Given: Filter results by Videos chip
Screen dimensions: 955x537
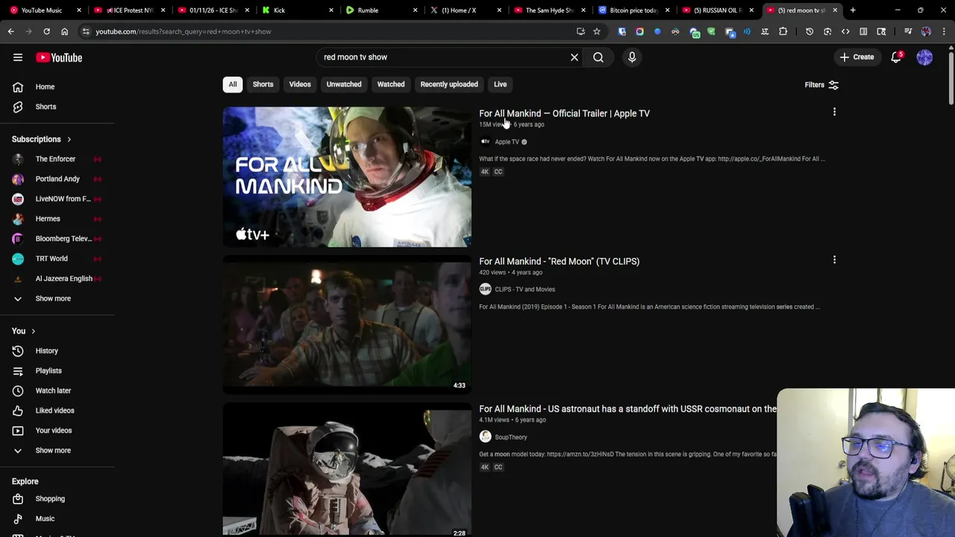Looking at the screenshot, I should [300, 84].
